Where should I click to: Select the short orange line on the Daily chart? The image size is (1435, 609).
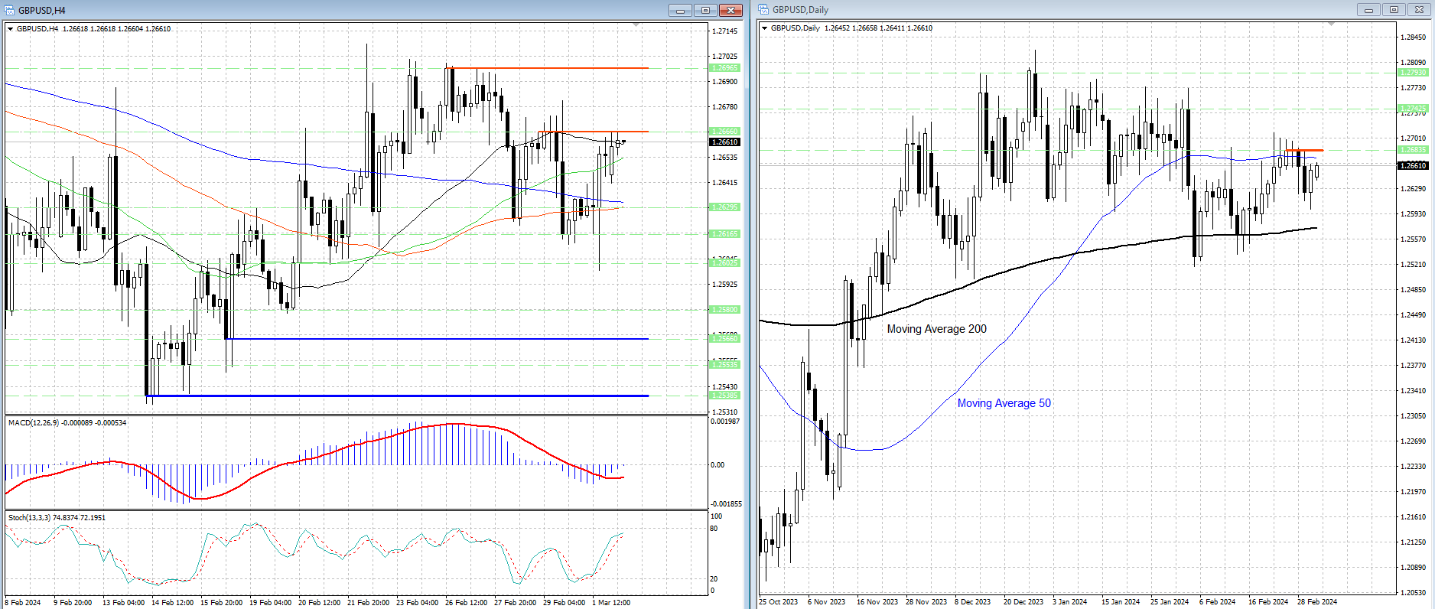point(1304,150)
